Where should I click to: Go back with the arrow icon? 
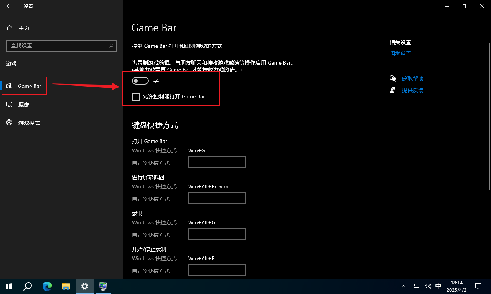9,6
